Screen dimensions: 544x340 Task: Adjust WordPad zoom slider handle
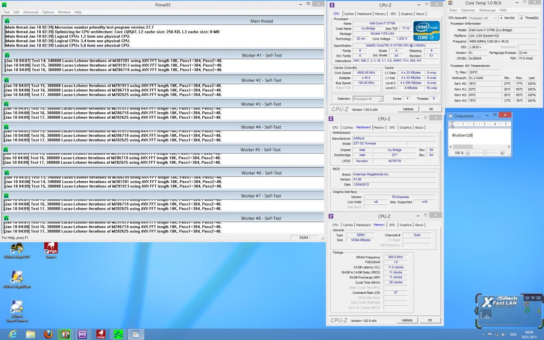tap(485, 153)
